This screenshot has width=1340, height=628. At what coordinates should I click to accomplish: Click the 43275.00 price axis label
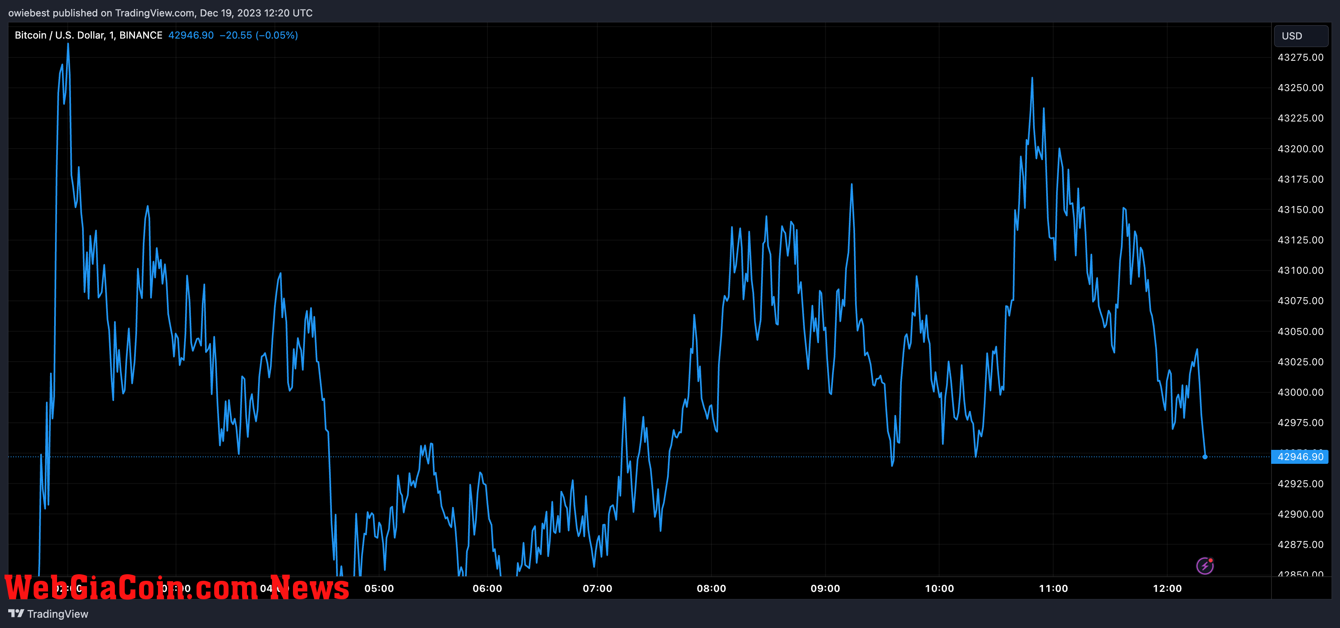(1301, 58)
